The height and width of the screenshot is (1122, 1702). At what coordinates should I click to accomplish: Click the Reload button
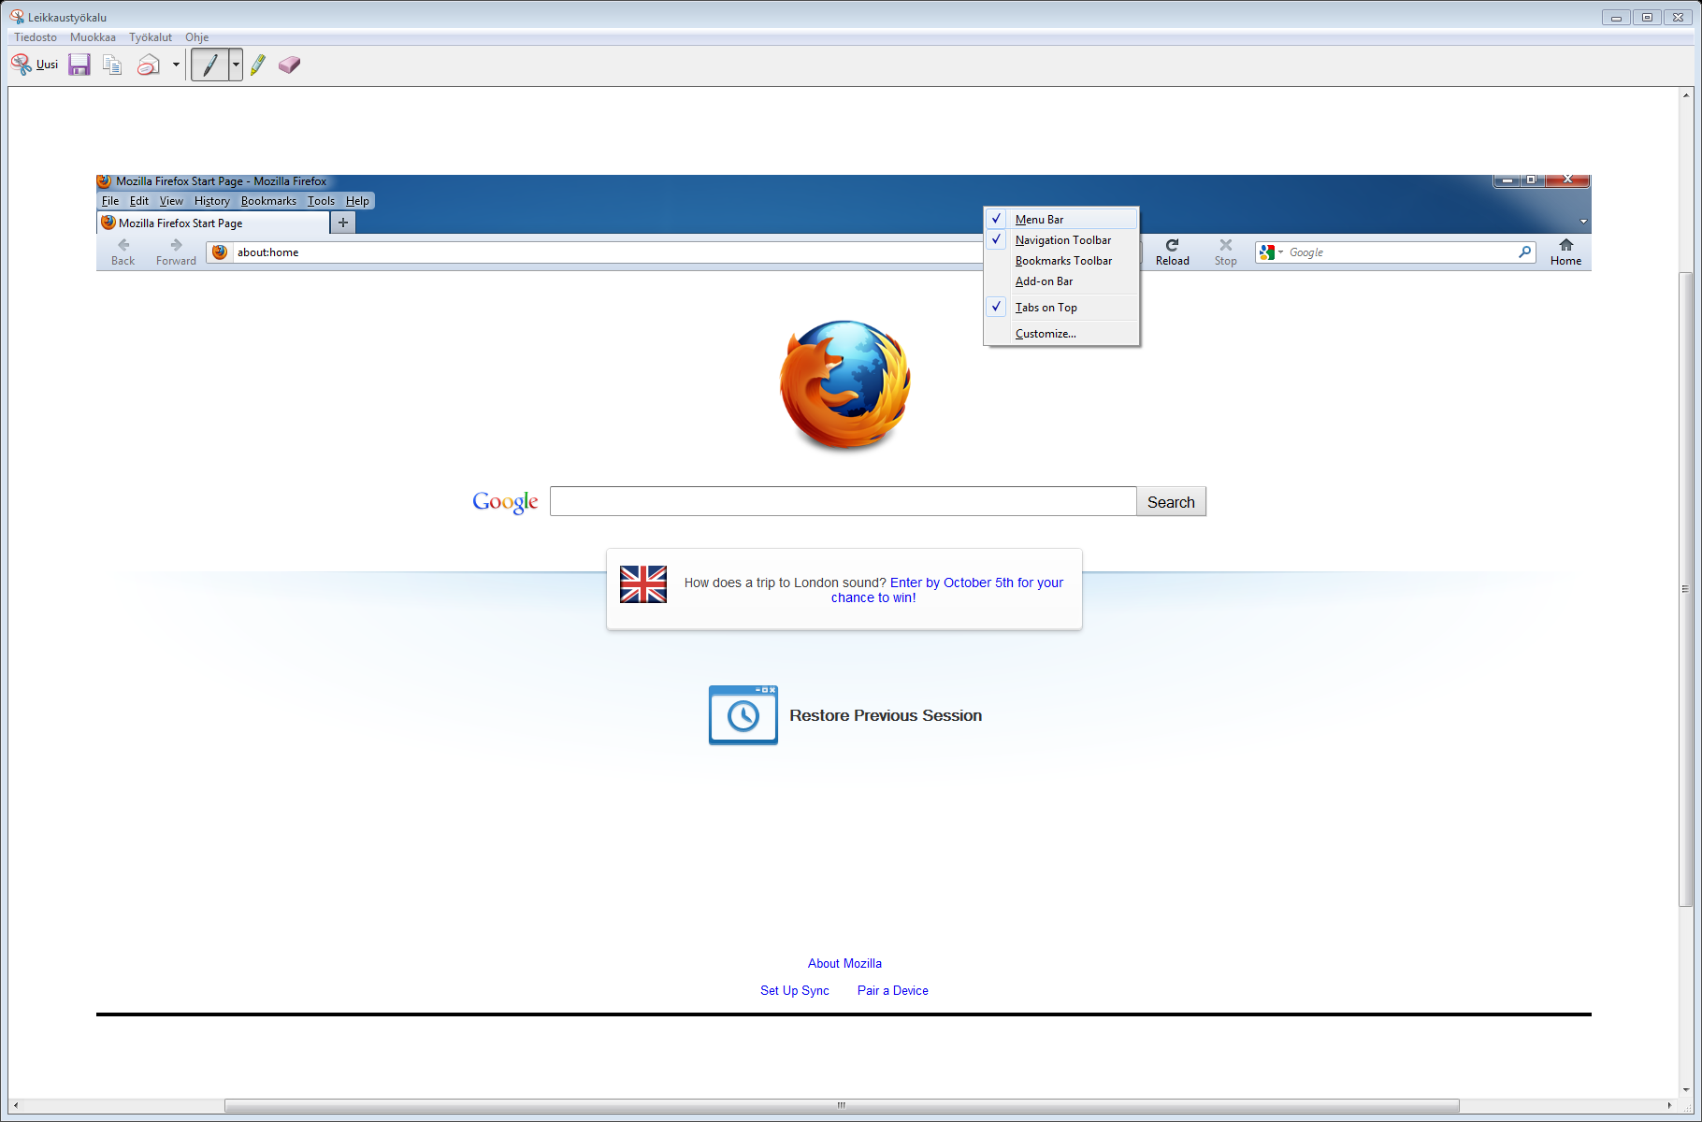[x=1172, y=252]
